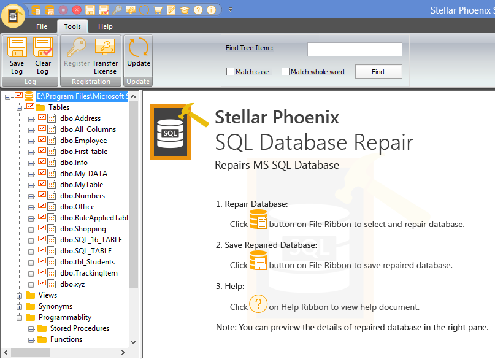
Task: Uncheck the dbo.Office table checkbox
Action: coord(42,205)
